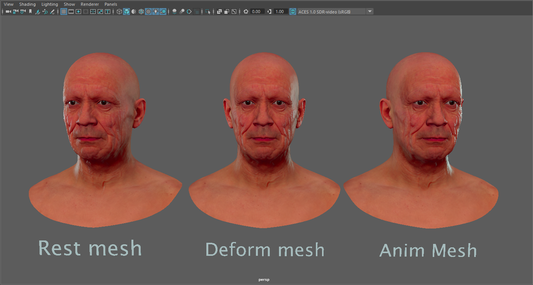Activate the 2D pan/zoom tool
Viewport: 533px width, 285px height.
[x=45, y=12]
